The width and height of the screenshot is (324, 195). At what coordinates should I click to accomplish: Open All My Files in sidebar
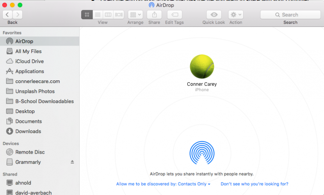[40, 51]
